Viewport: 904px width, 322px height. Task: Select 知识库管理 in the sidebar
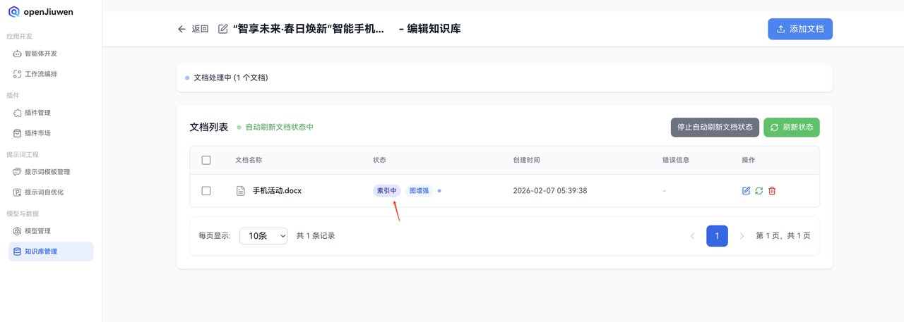click(51, 252)
